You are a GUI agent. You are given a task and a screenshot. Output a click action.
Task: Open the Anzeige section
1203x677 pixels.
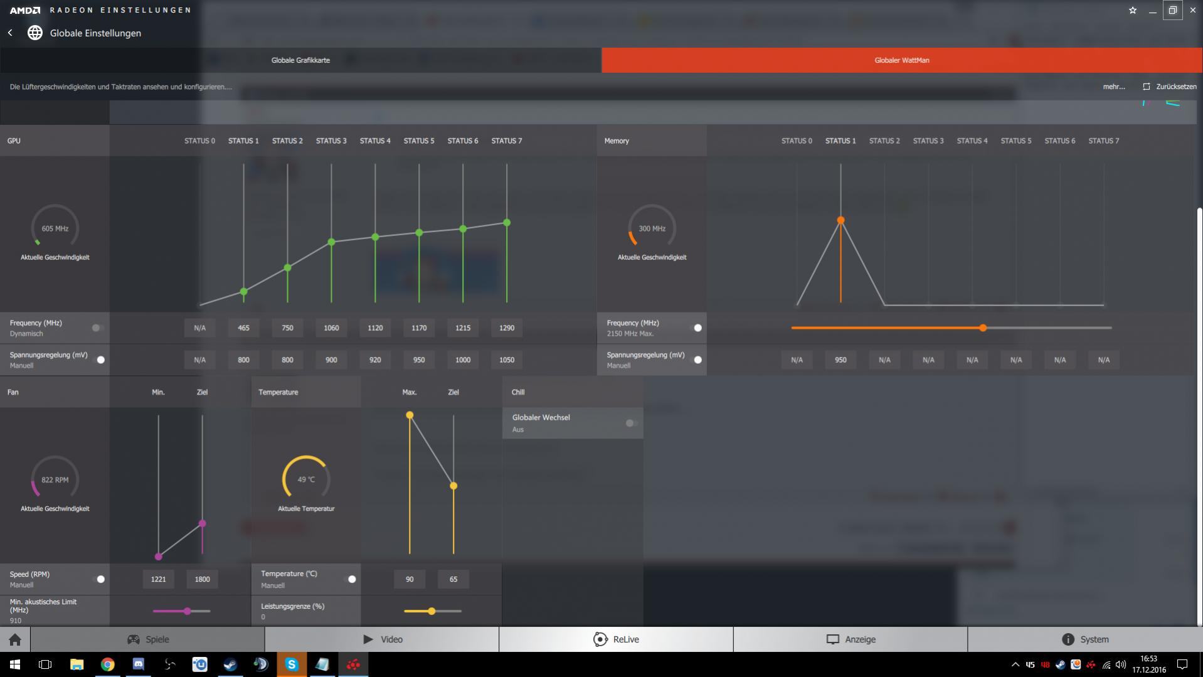pos(851,639)
